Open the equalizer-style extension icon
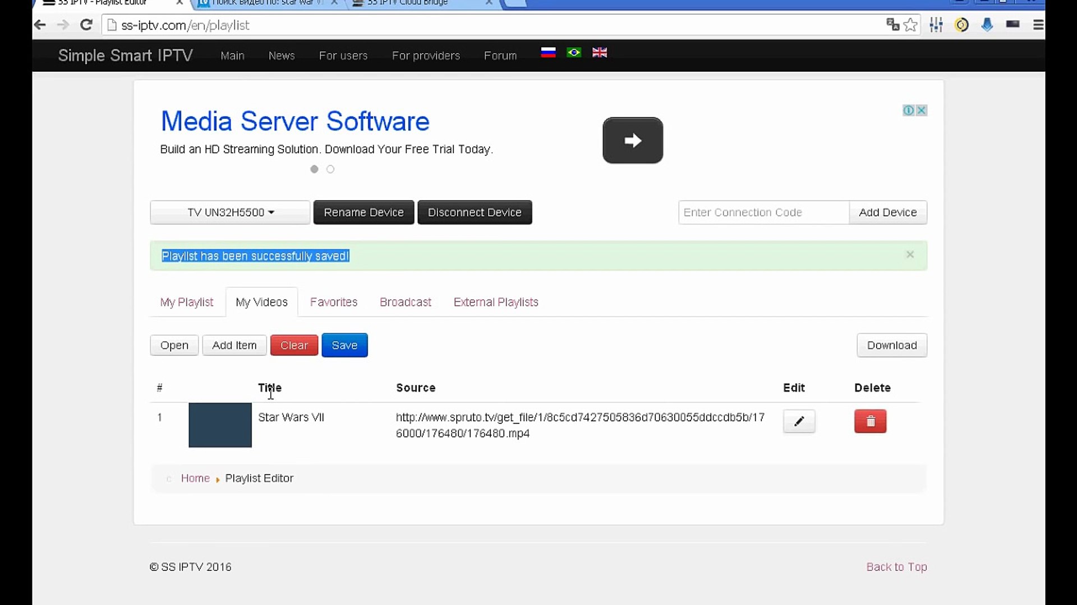1077x605 pixels. click(936, 25)
